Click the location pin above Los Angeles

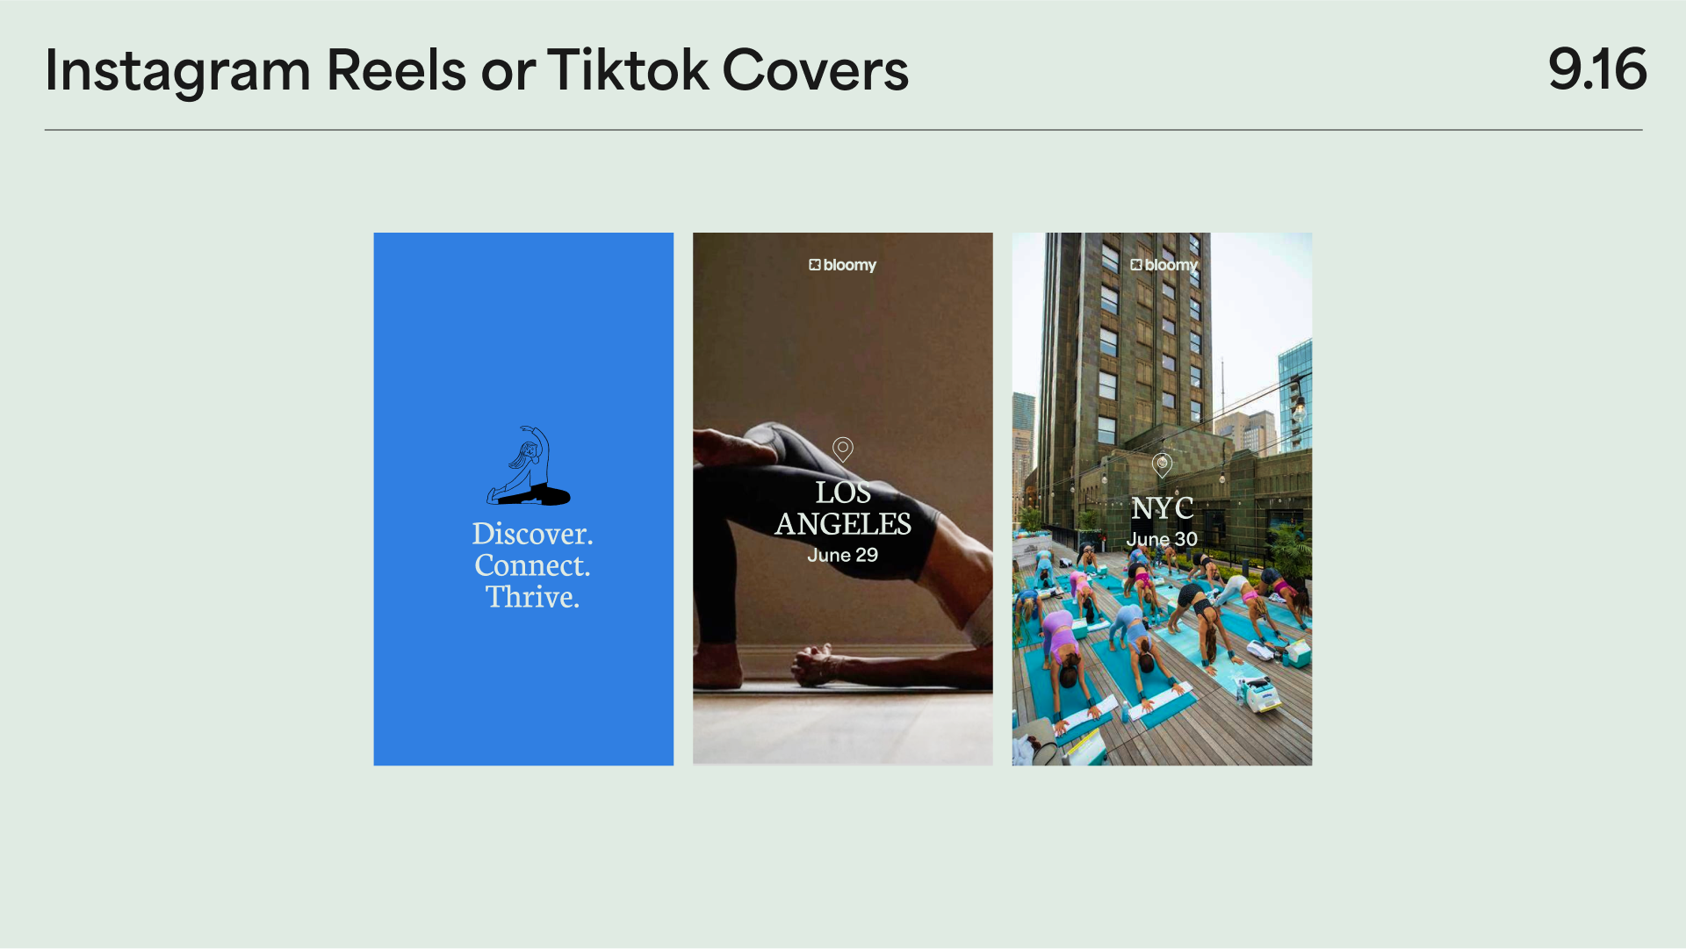pos(843,449)
